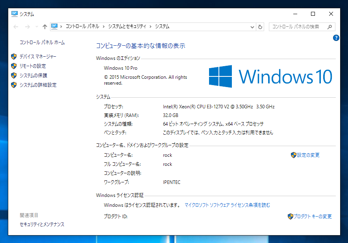Select コントロール パネル breadcrumb

(82, 26)
